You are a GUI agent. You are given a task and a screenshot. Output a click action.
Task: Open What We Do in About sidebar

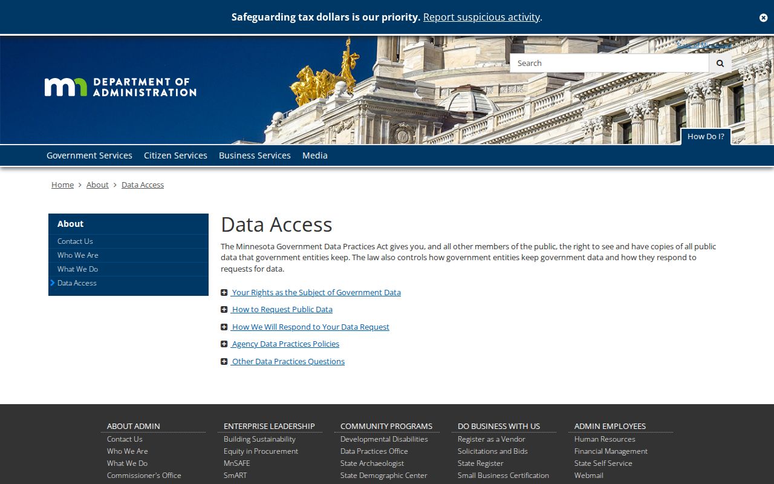point(128,269)
